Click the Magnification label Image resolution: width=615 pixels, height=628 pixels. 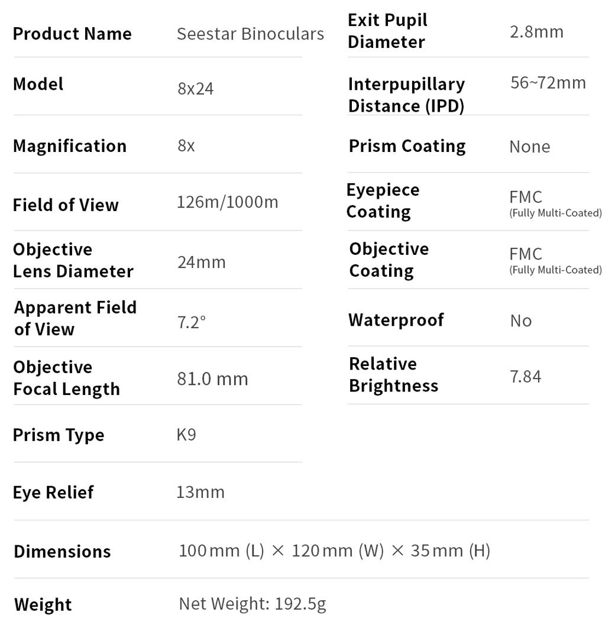(x=70, y=146)
